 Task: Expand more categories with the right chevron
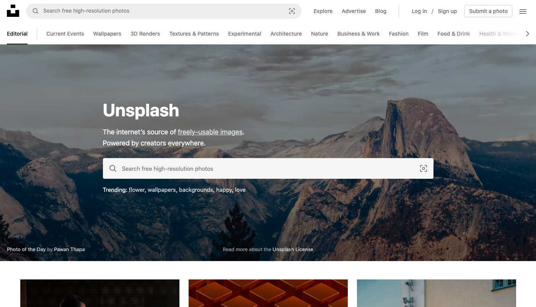(x=528, y=34)
